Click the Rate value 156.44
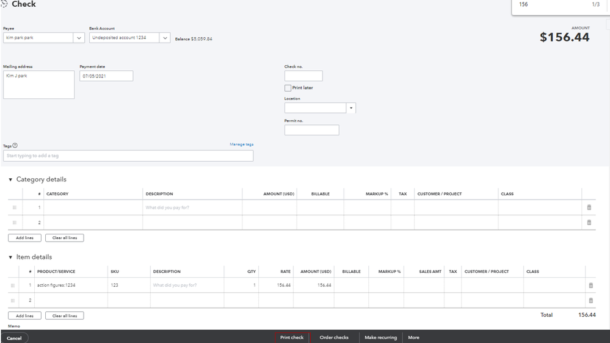610x343 pixels. (x=283, y=285)
